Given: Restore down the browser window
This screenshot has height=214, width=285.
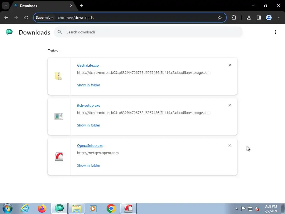Looking at the screenshot, I should [x=266, y=6].
